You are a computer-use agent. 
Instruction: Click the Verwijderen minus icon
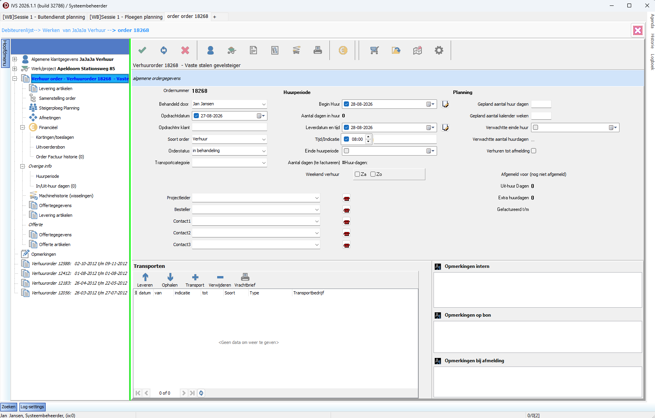(x=220, y=277)
